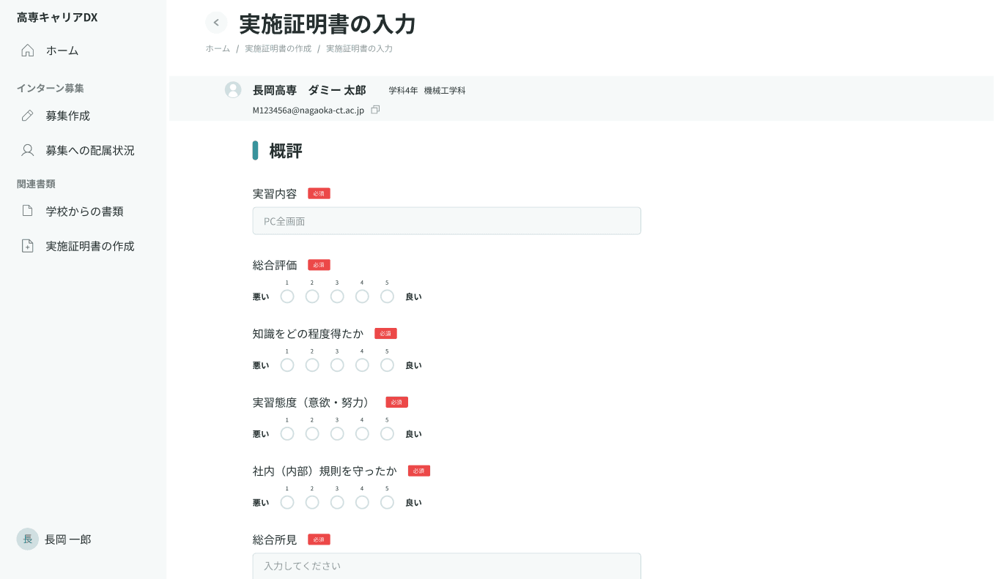Click the document icon beside 学校からの書類
The image size is (998, 579).
pyautogui.click(x=28, y=211)
